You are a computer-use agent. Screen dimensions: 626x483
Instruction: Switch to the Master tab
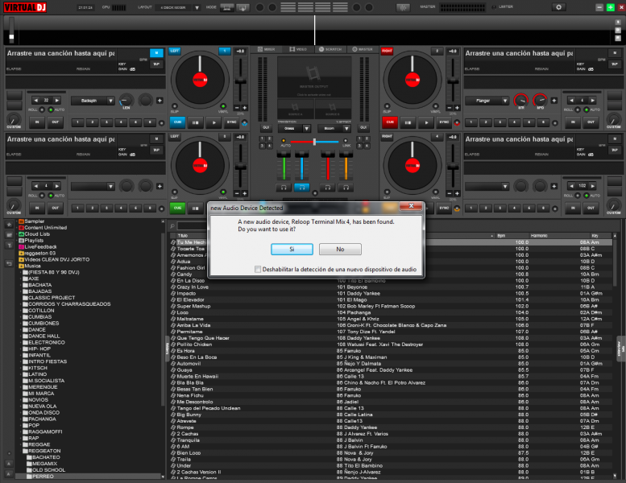click(363, 49)
